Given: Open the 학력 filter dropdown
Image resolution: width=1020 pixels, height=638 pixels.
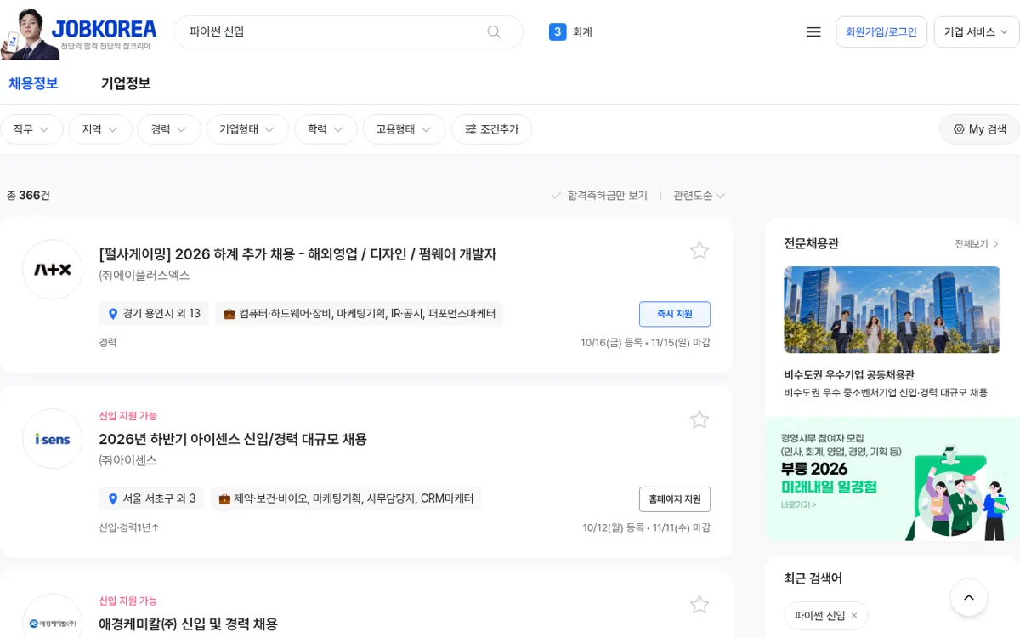Looking at the screenshot, I should [x=326, y=129].
